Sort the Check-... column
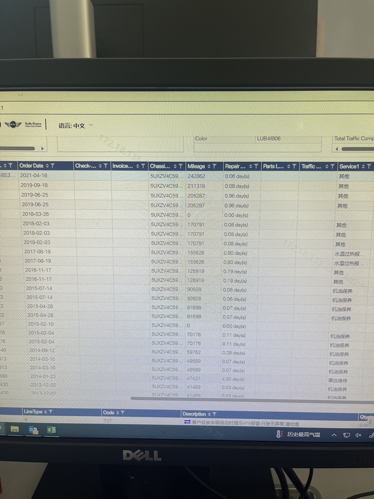 [x=100, y=166]
